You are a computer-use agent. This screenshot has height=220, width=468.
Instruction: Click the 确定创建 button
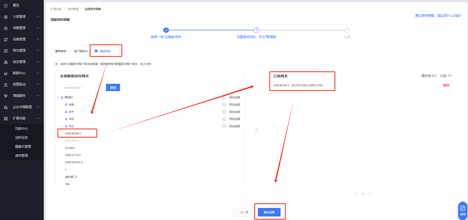[x=269, y=212]
